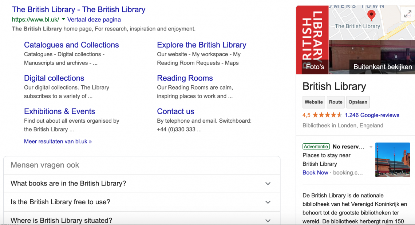Click the Route button
The image size is (415, 225).
pyautogui.click(x=336, y=102)
